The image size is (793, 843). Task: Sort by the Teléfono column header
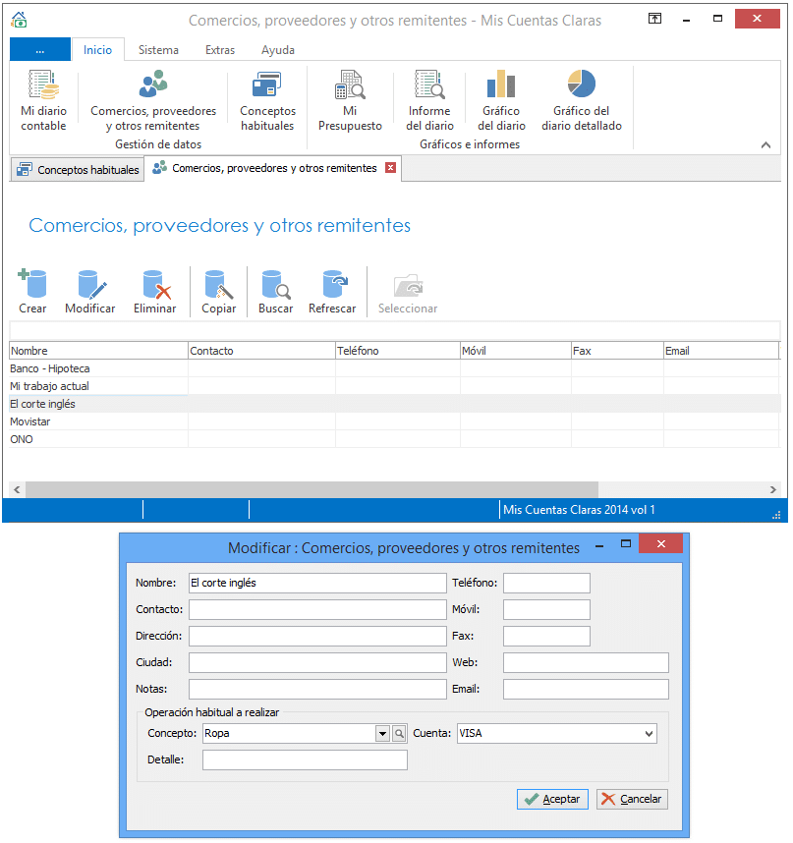pos(398,351)
